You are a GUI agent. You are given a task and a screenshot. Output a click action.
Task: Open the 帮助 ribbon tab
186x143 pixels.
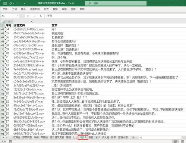[x=82, y=9]
